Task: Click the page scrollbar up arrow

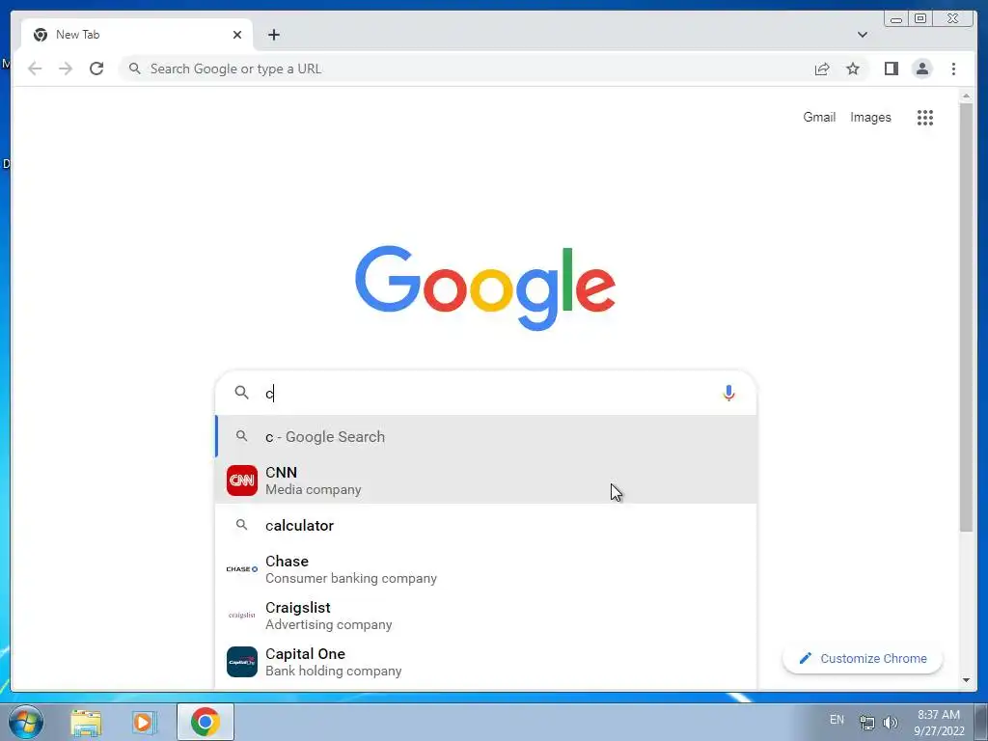Action: click(x=966, y=96)
